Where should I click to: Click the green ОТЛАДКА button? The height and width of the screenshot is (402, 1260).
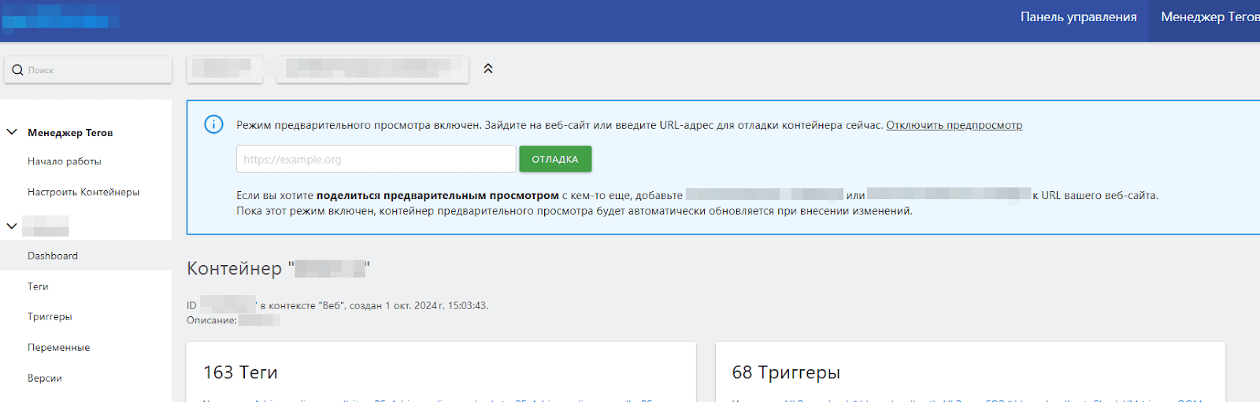tap(555, 159)
